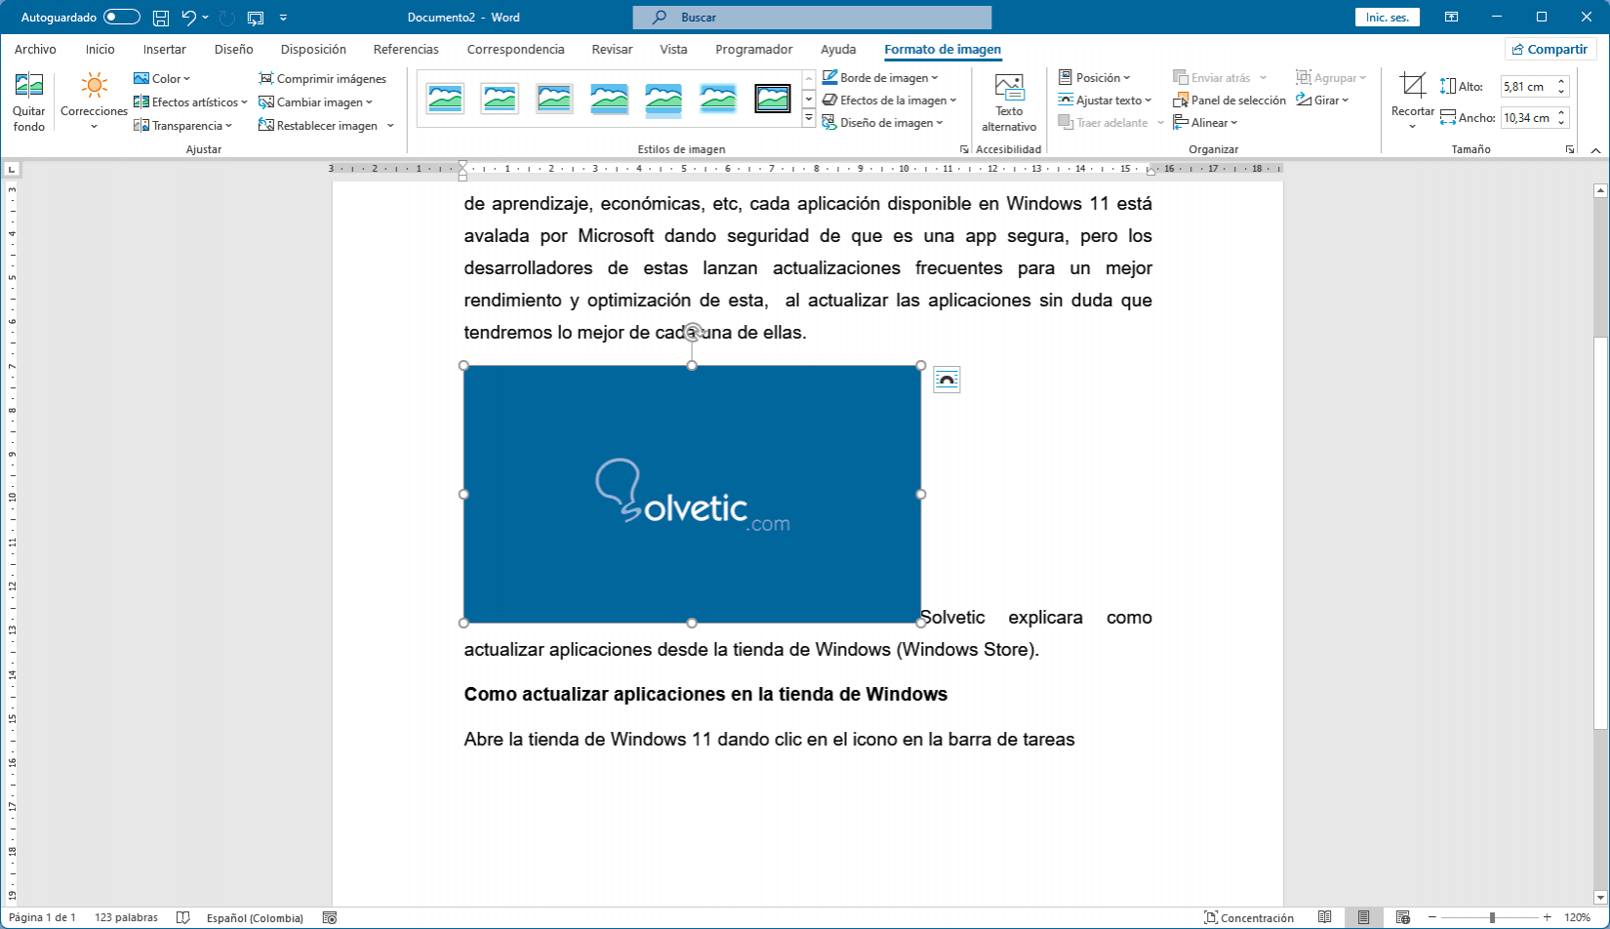Screen dimensions: 1610x929
Task: Open Ajustar texto dropdown
Action: (1105, 101)
